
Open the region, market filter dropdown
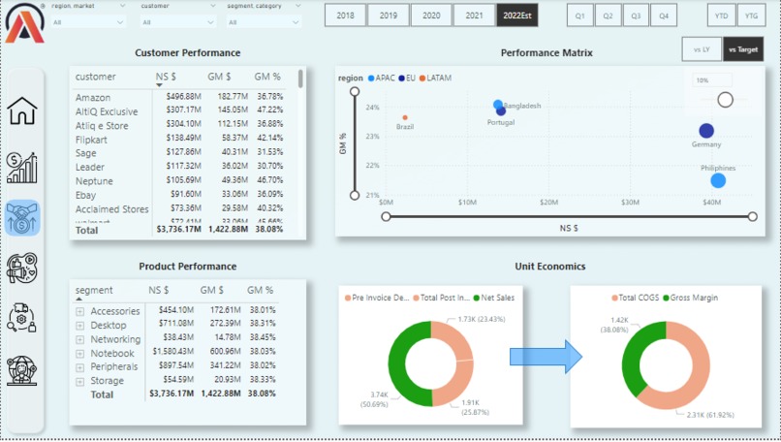coord(88,22)
